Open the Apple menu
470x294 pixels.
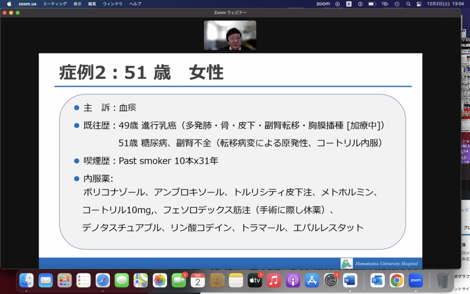(x=9, y=4)
